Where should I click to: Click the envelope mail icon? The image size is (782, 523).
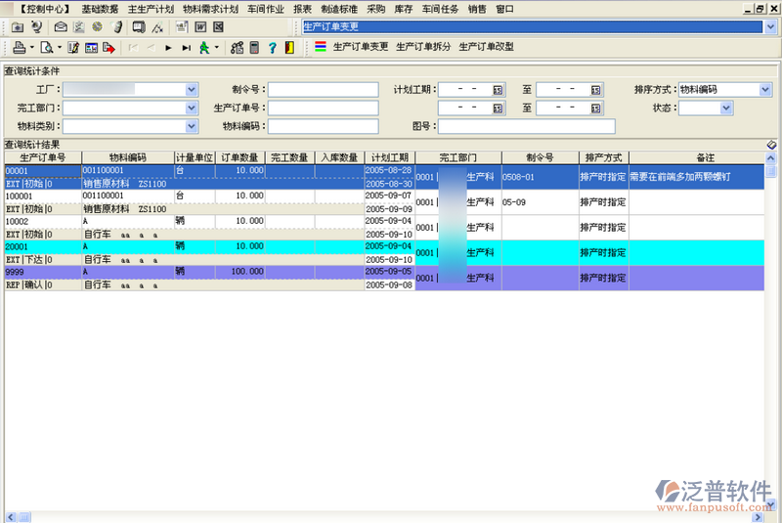tap(61, 26)
